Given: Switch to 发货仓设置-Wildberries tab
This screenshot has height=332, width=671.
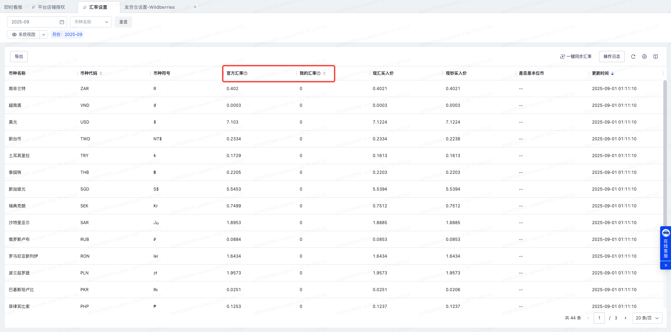Looking at the screenshot, I should (x=150, y=7).
